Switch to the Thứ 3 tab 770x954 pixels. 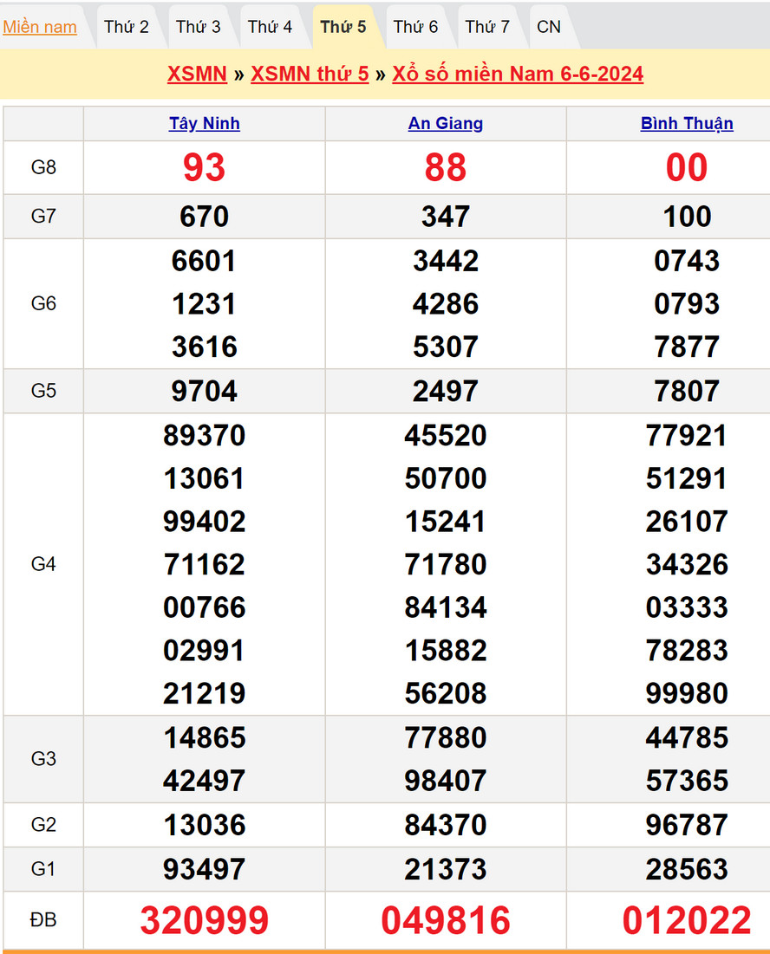pyautogui.click(x=199, y=27)
